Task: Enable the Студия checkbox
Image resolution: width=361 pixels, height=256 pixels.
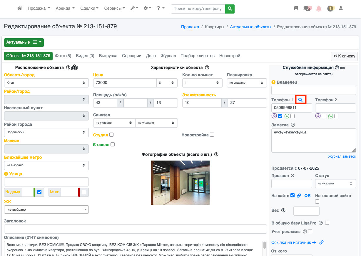Action: tap(111, 135)
